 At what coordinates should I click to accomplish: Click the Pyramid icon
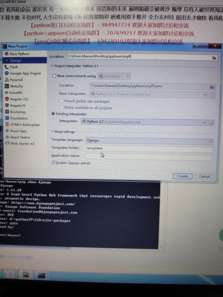point(7,80)
